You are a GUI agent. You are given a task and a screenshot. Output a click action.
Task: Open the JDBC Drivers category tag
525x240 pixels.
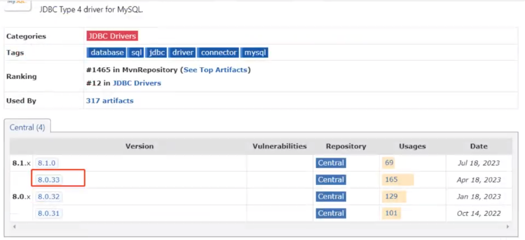(x=112, y=36)
